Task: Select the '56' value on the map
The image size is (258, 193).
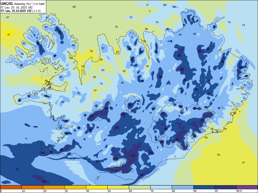Action: click(94, 77)
